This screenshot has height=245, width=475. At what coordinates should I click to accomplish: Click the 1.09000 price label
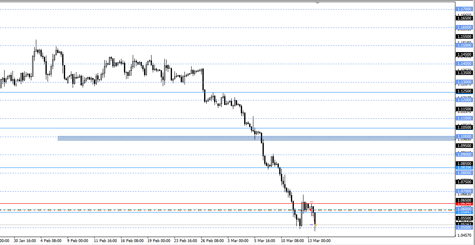pyautogui.click(x=465, y=155)
